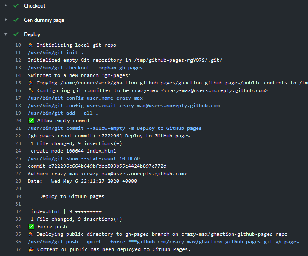Viewport: 308px width, 256px height.
Task: Click line 30 'Deploy to GitHub pages' text
Action: coord(72,197)
